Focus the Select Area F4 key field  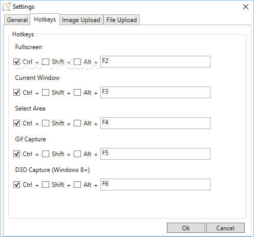pyautogui.click(x=155, y=123)
